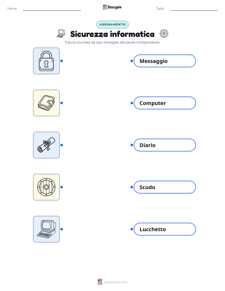
Task: Select the Lucchetto word box
Action: point(165,229)
